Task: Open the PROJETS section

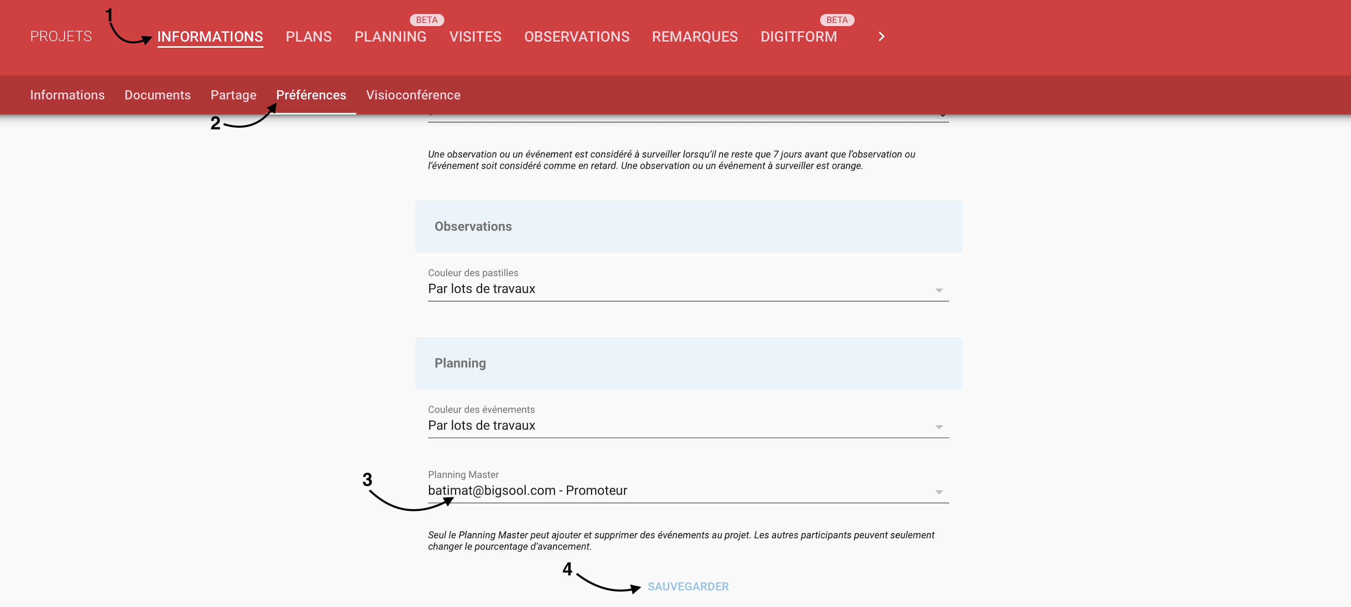Action: pos(61,37)
